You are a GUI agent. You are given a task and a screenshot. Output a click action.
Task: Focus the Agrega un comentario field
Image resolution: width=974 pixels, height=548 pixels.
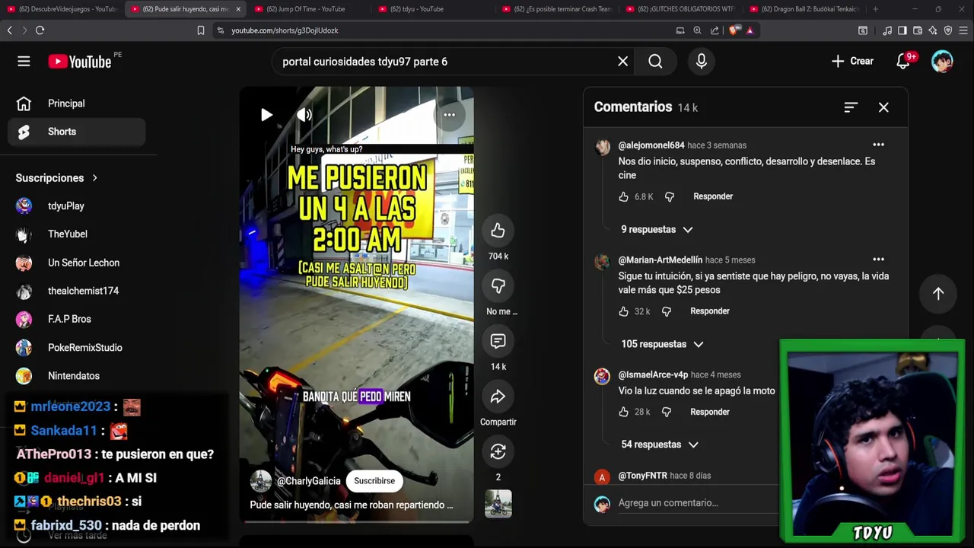coord(696,503)
